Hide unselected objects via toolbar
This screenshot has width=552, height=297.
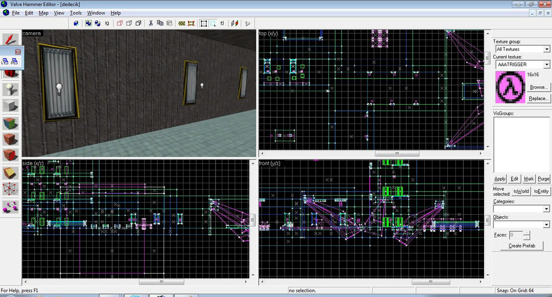pos(129,23)
